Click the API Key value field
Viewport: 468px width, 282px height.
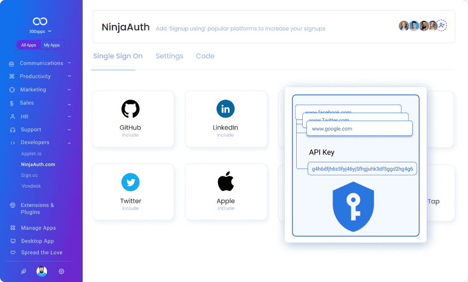[362, 169]
